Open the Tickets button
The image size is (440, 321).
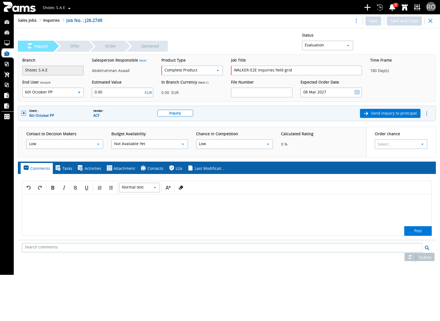coord(425,257)
